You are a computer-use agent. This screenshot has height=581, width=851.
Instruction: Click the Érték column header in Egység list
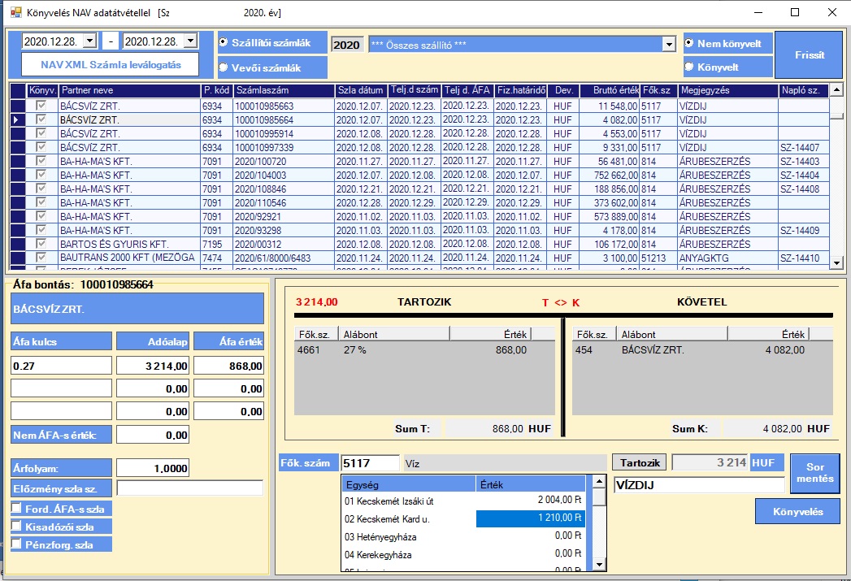coord(531,484)
